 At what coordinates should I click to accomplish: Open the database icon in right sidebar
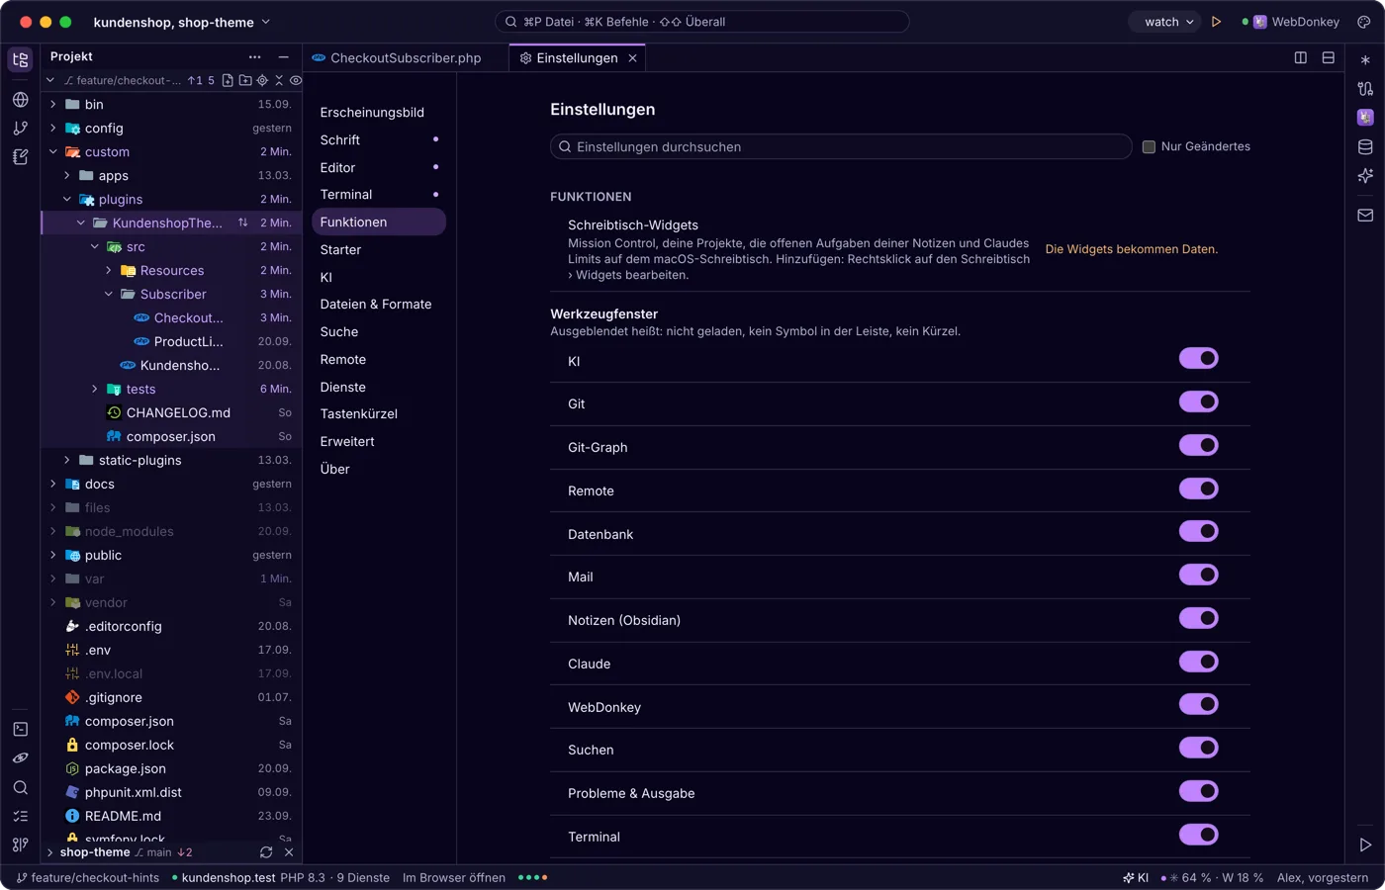click(x=1365, y=147)
